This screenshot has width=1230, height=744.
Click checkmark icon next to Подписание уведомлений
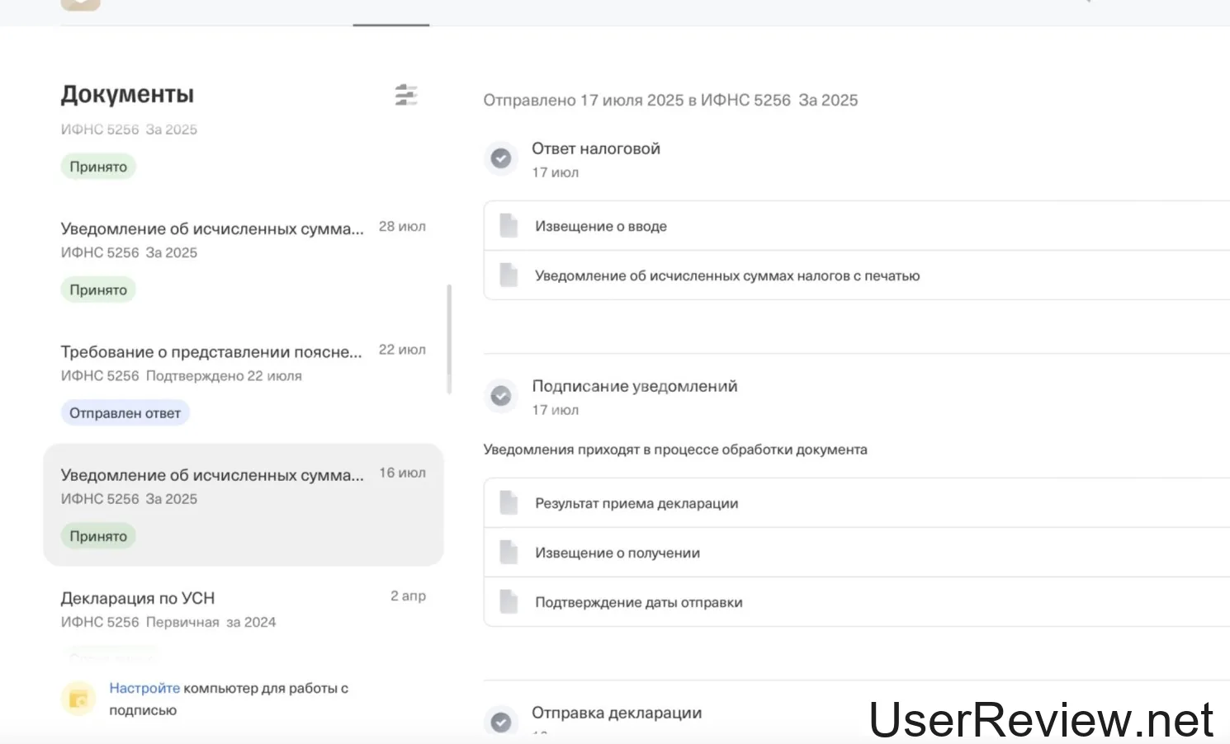pyautogui.click(x=501, y=396)
